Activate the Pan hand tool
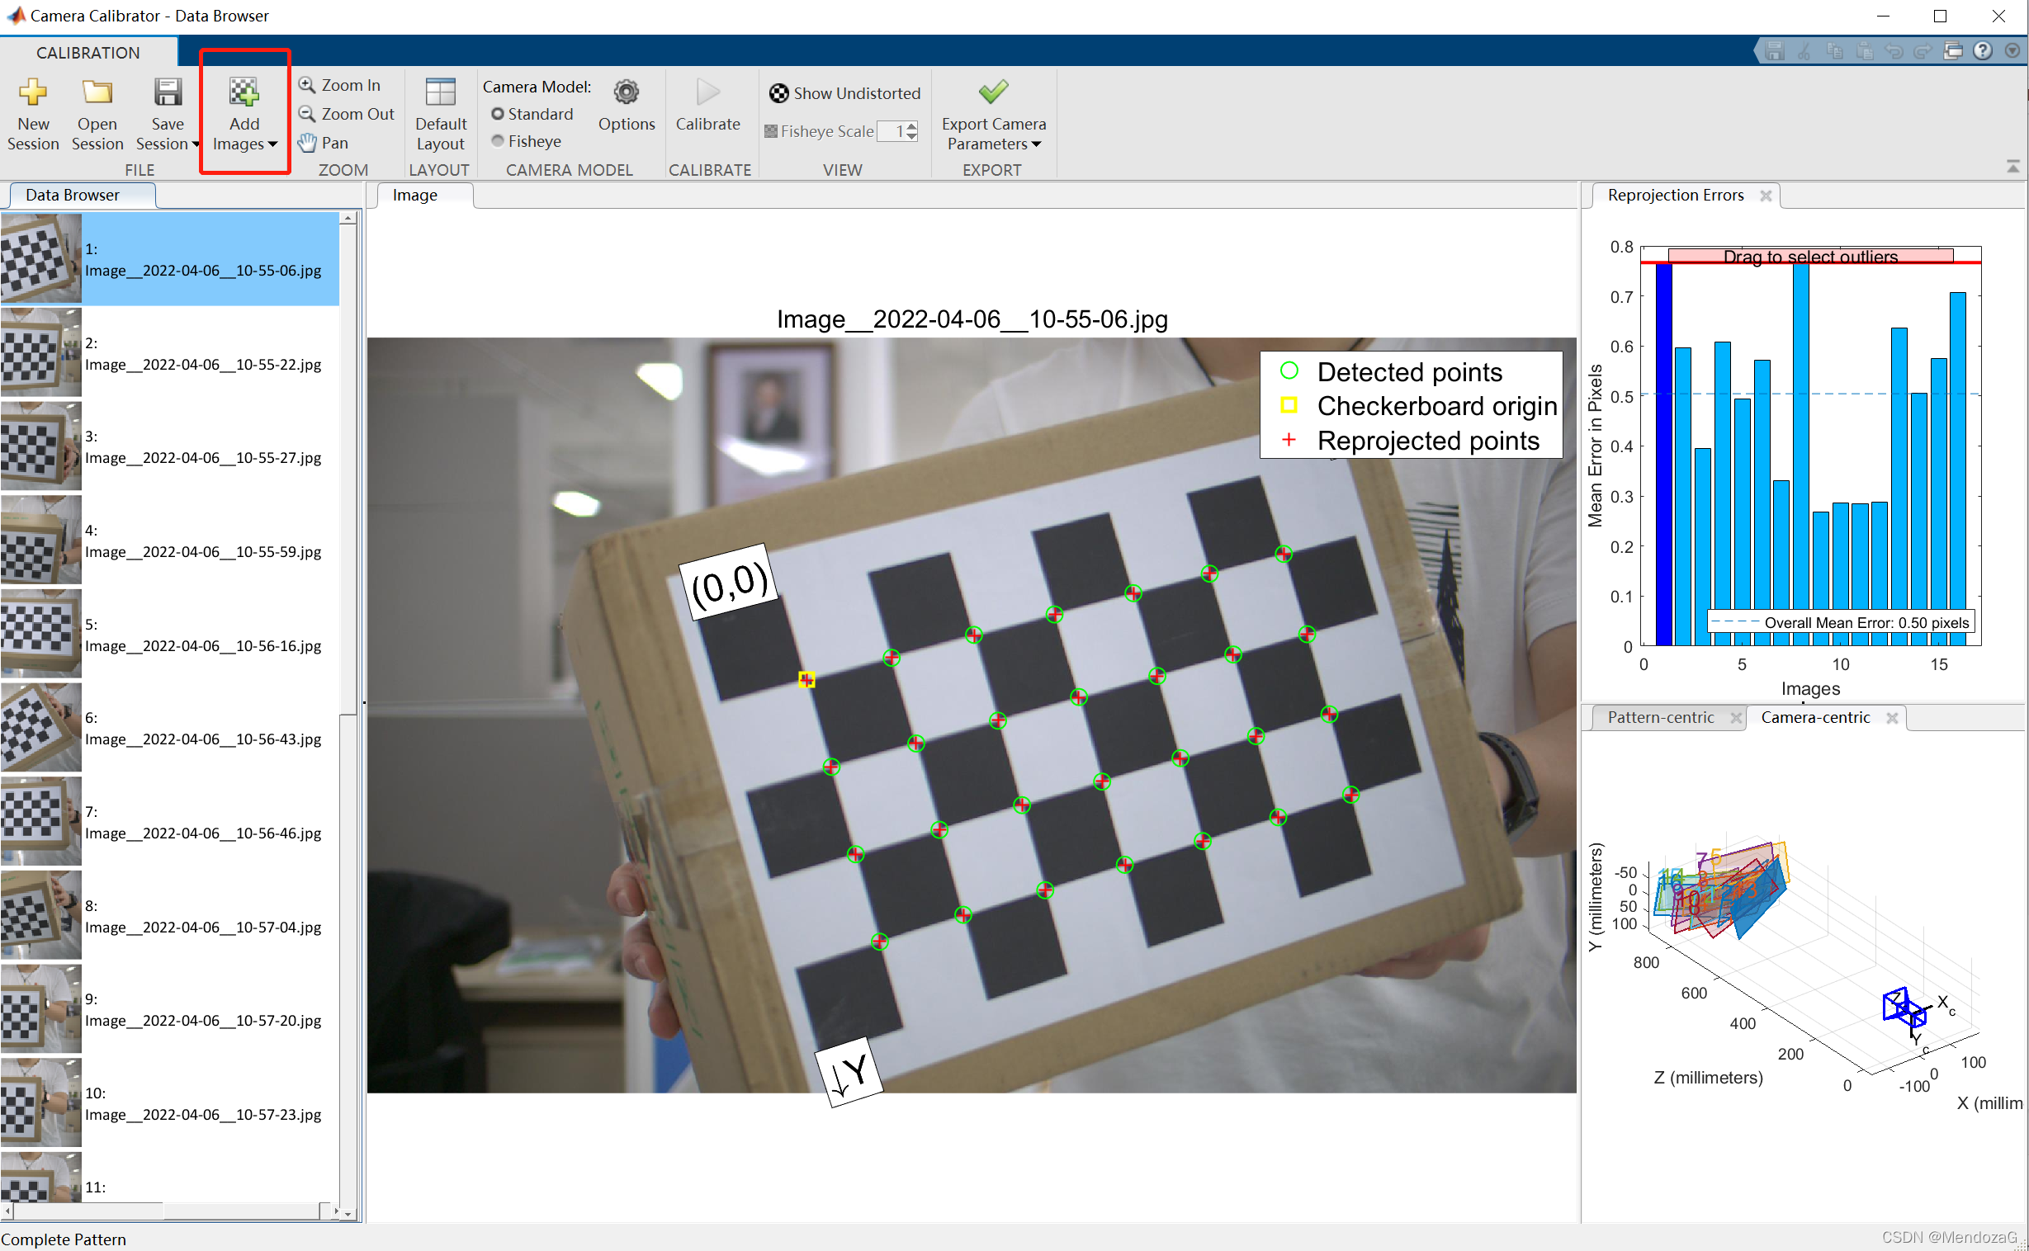Screen dimensions: 2029x1251 [324, 143]
